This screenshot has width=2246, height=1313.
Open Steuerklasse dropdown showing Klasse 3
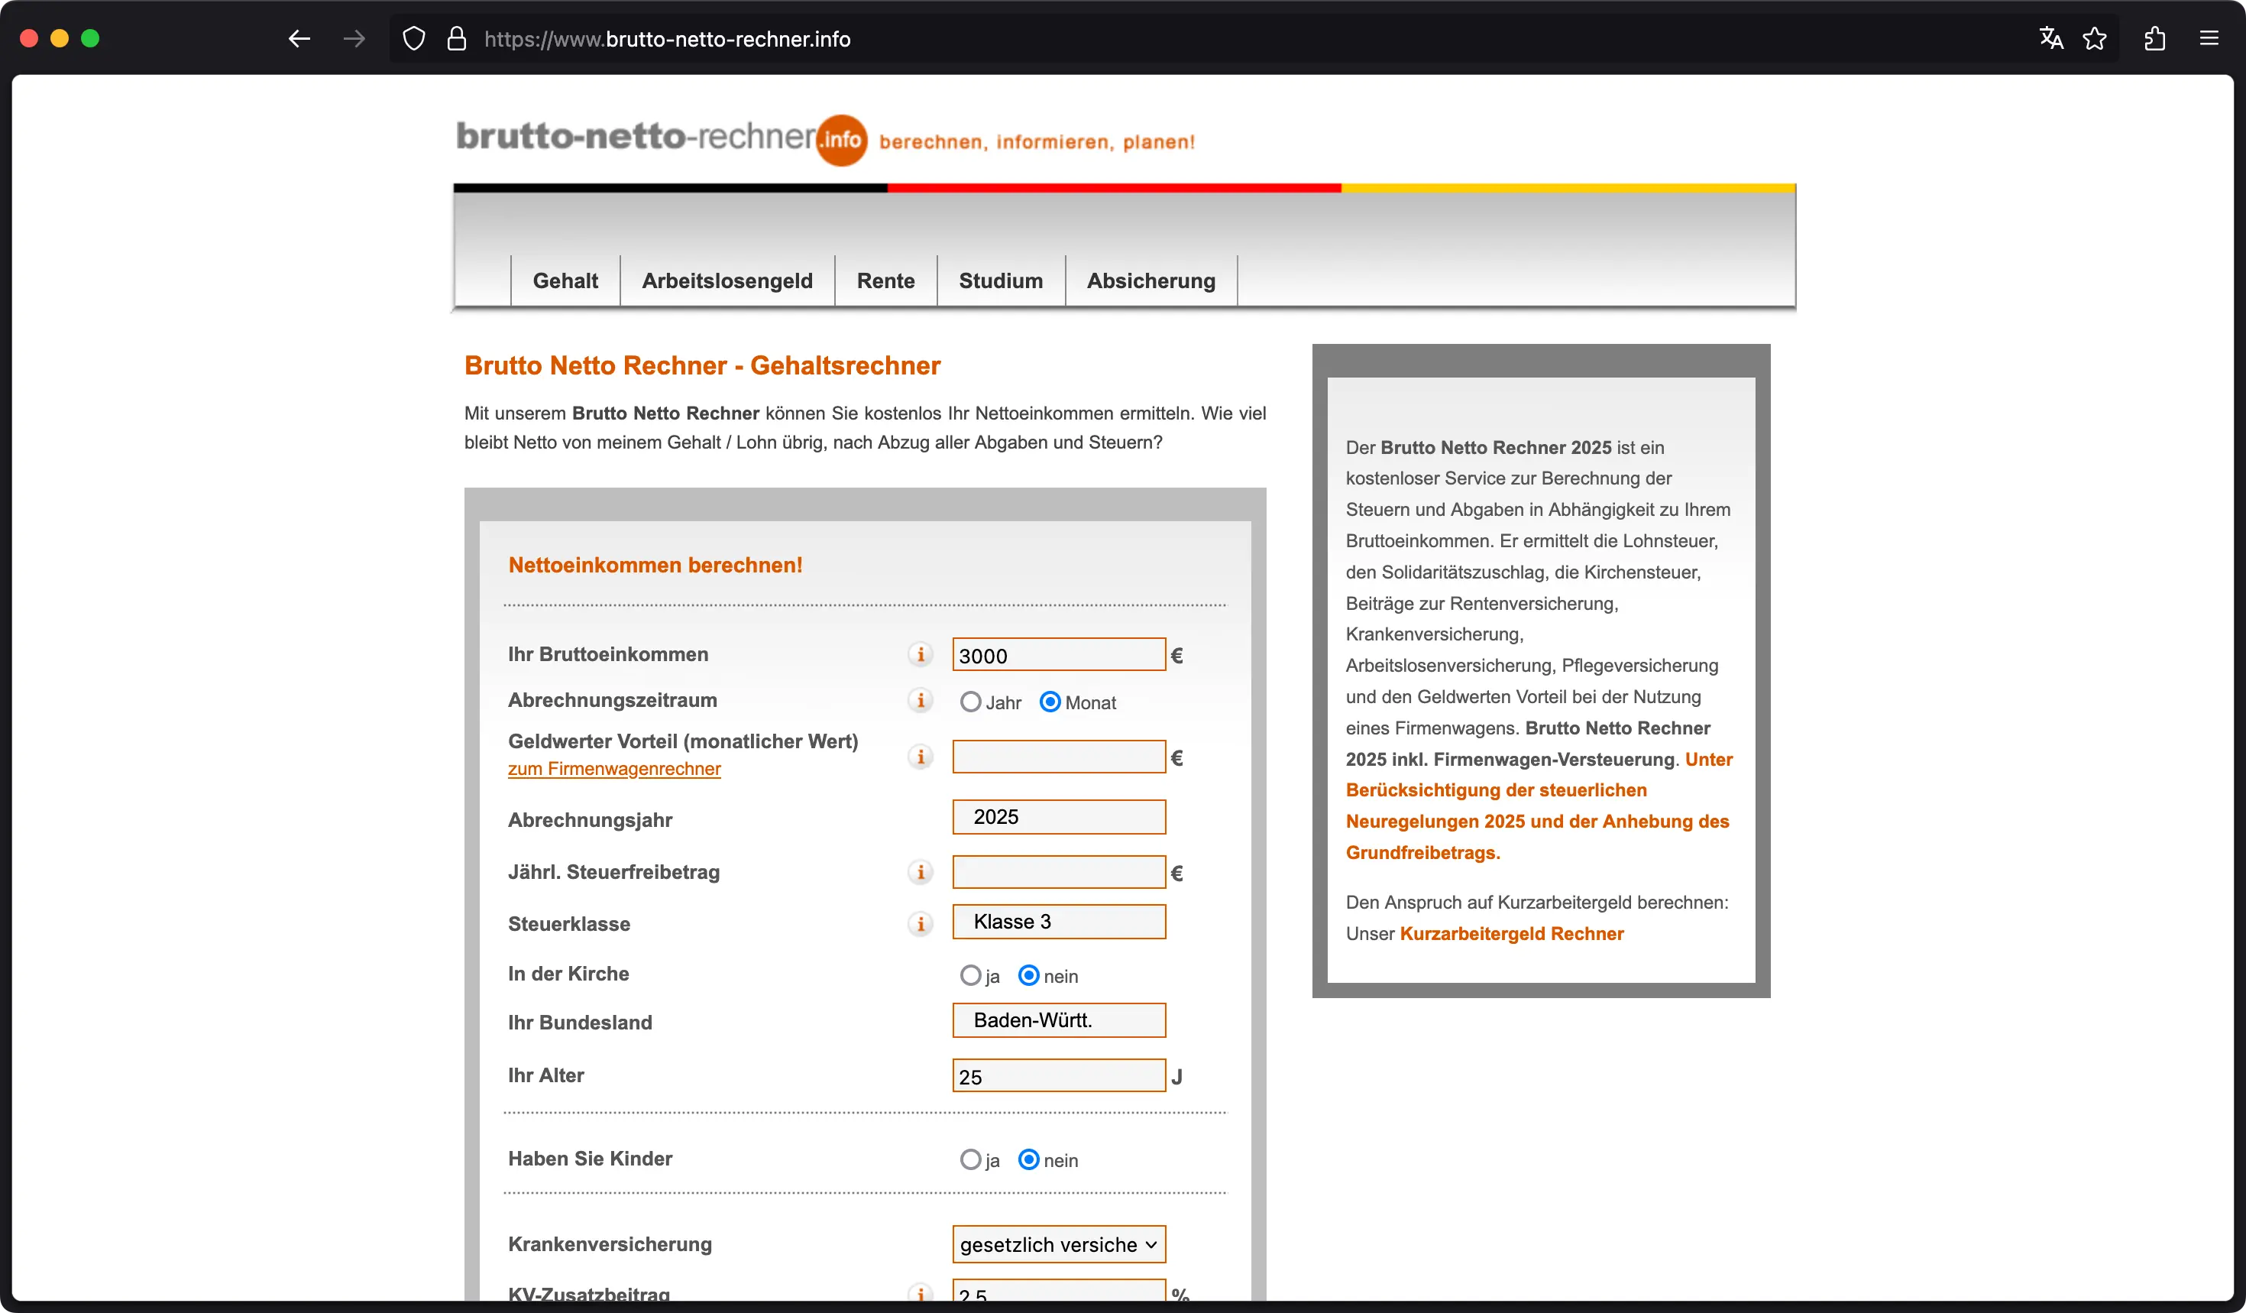pos(1058,922)
